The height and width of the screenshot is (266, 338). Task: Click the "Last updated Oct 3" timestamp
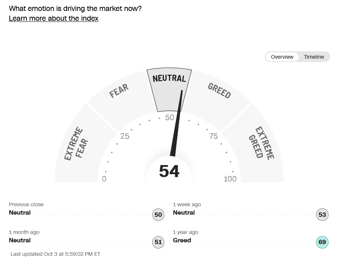55,254
